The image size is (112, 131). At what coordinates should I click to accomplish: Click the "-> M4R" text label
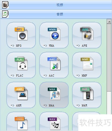coord(82,105)
